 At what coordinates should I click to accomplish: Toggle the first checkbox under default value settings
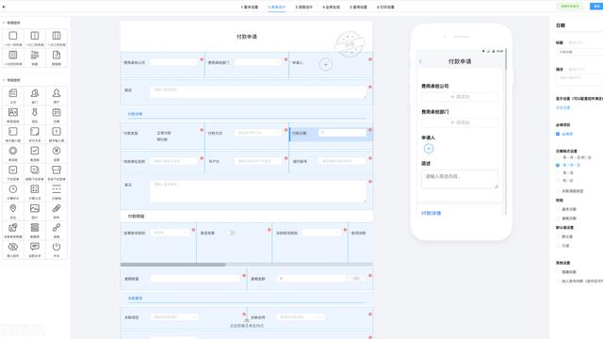558,236
